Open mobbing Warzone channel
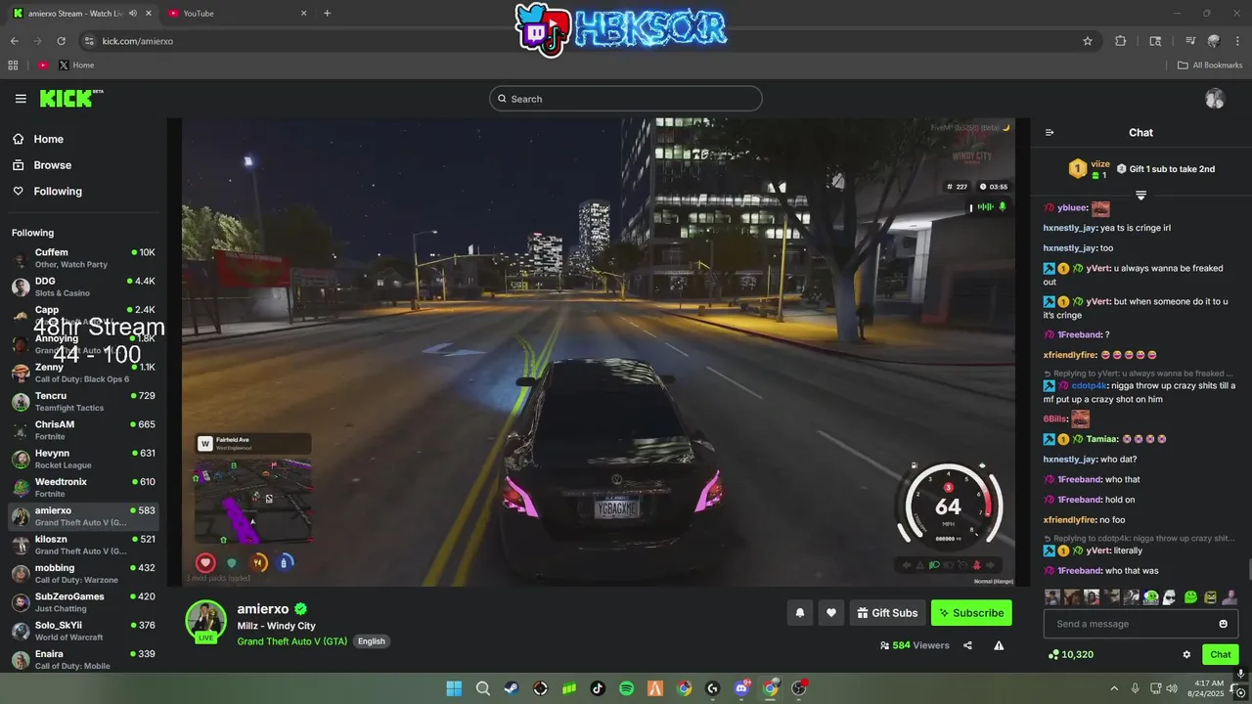The height and width of the screenshot is (704, 1252). [83, 573]
